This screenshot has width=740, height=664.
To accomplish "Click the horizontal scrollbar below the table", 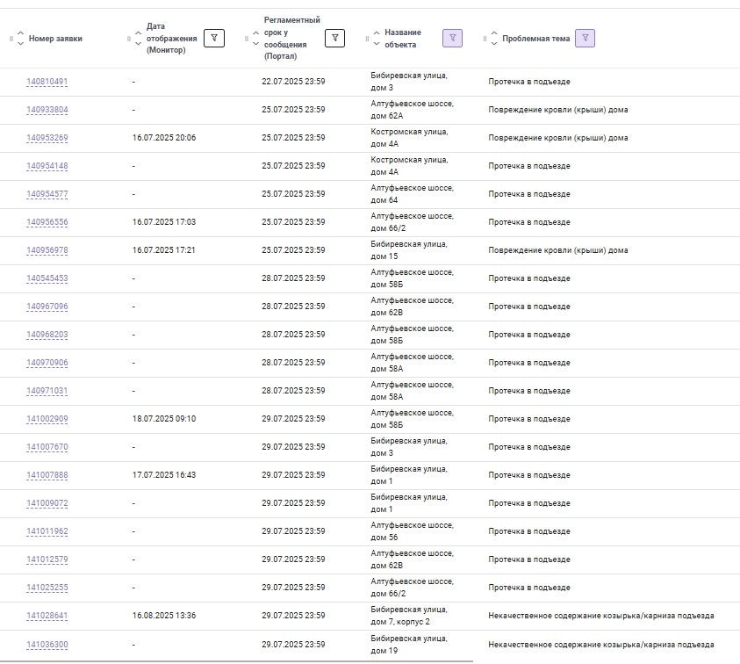I will [x=236, y=661].
